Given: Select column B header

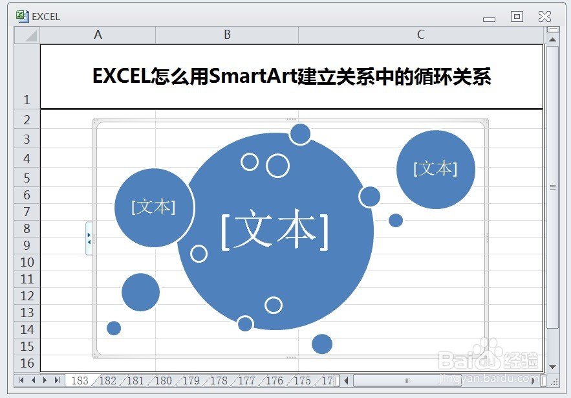Looking at the screenshot, I should tap(227, 35).
